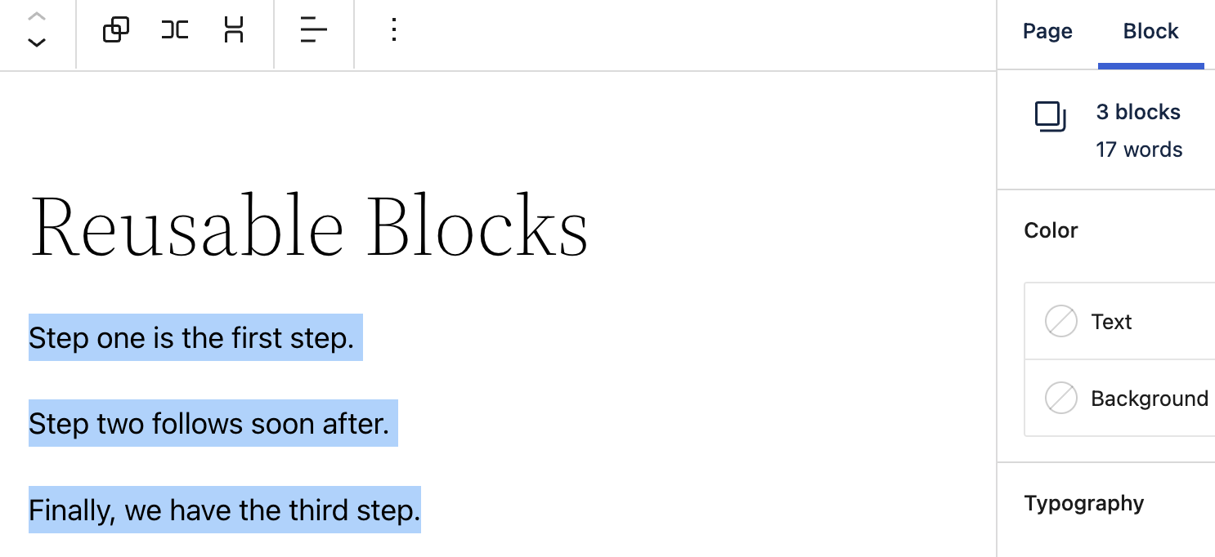Arrange selected blocks in a Stack
The width and height of the screenshot is (1215, 557).
234,31
